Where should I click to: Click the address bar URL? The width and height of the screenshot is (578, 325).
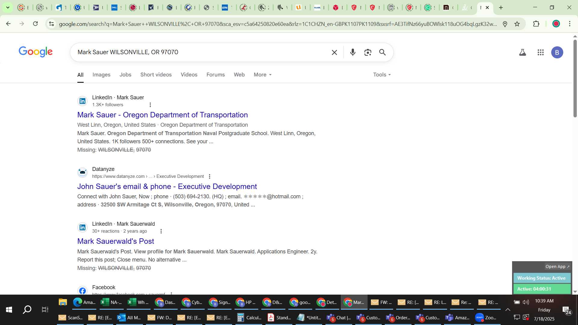coord(278,24)
